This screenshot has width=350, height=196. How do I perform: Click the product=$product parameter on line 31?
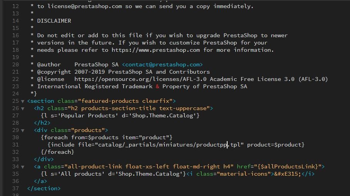click(276, 145)
